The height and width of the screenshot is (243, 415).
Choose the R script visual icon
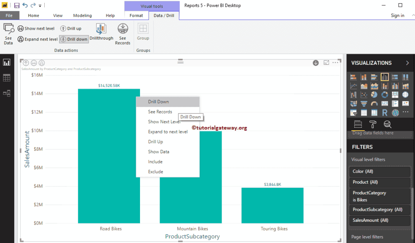pyautogui.click(x=384, y=112)
